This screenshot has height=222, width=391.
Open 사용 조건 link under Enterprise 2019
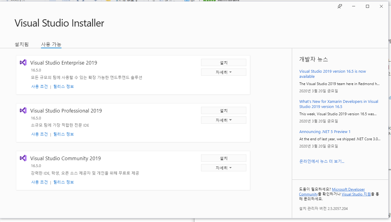point(39,87)
